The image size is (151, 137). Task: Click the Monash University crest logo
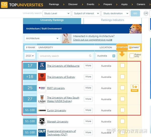pos(42,121)
